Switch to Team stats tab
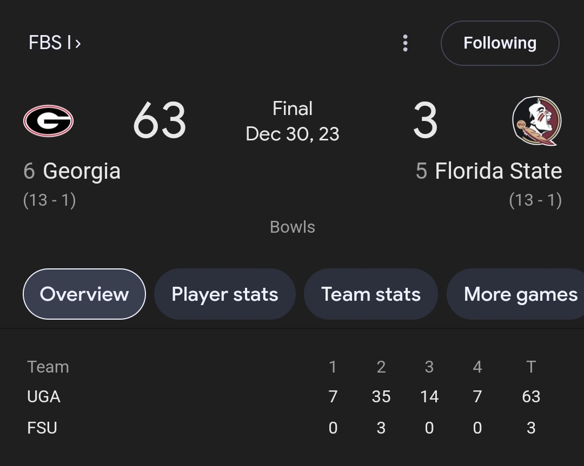The width and height of the screenshot is (584, 466). pyautogui.click(x=371, y=294)
